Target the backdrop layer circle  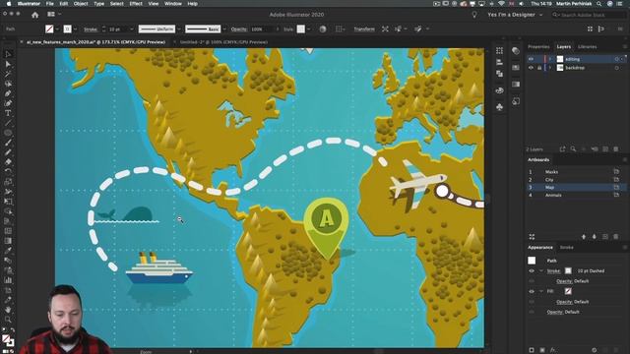617,68
